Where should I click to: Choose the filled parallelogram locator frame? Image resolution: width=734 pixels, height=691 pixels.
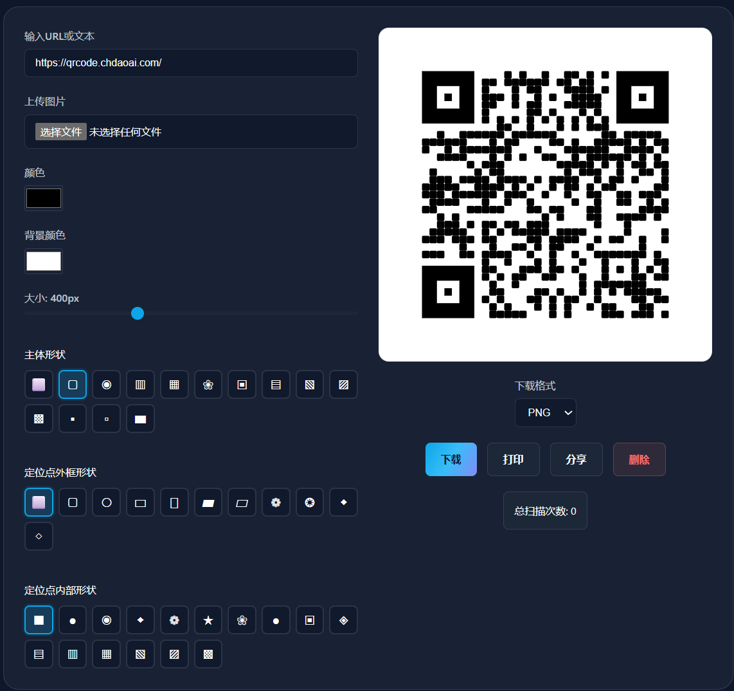pos(208,502)
